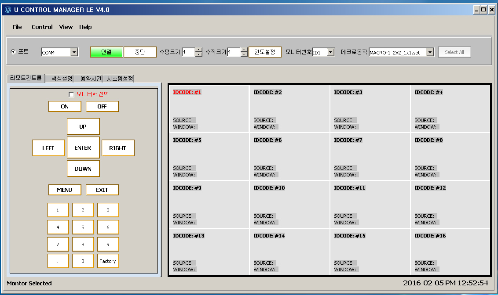Select the 포트 radio button

13,52
